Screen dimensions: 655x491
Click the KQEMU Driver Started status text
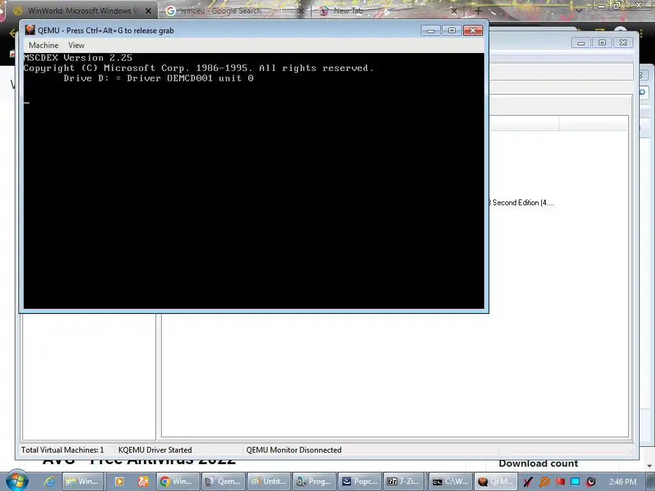(x=155, y=449)
